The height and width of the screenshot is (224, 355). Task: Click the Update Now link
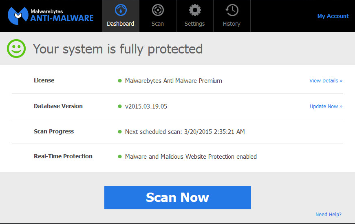[326, 106]
